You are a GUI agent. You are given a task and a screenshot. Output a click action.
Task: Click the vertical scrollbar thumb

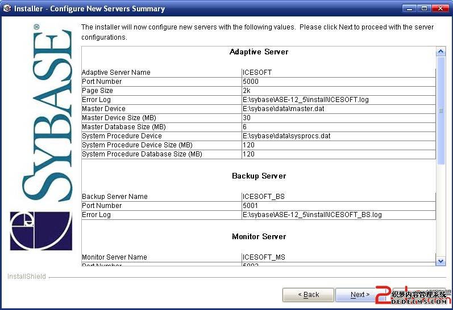click(440, 111)
